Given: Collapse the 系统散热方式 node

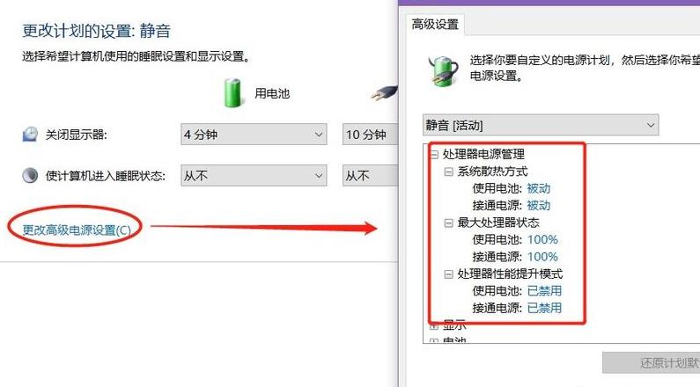Looking at the screenshot, I should (449, 172).
